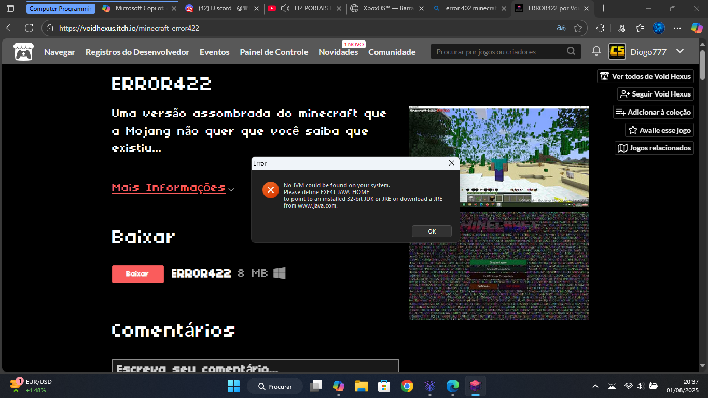
Task: Open the Windows Start button
Action: pyautogui.click(x=233, y=386)
